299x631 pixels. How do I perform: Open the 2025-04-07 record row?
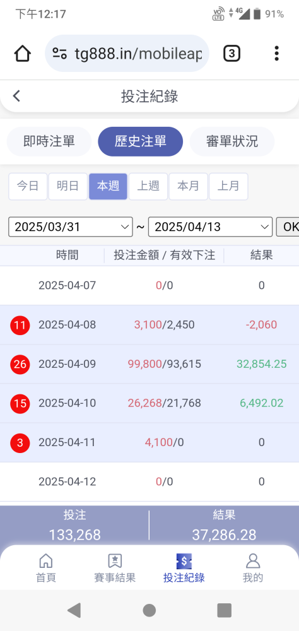click(x=149, y=286)
